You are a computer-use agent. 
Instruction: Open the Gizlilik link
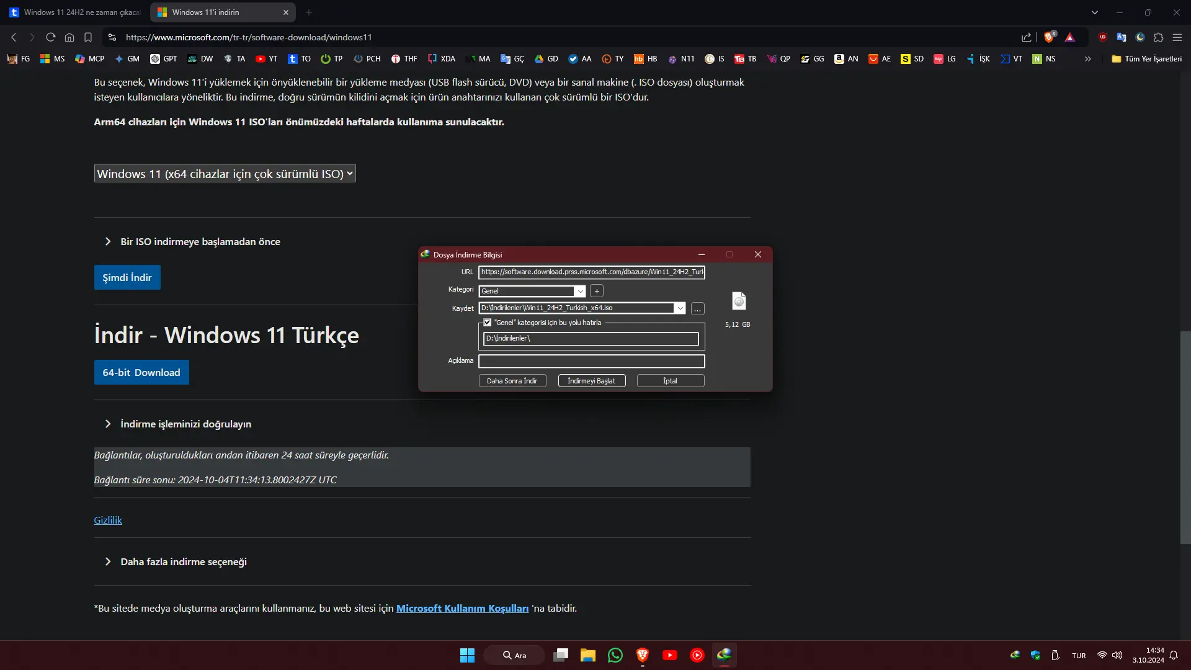(108, 520)
